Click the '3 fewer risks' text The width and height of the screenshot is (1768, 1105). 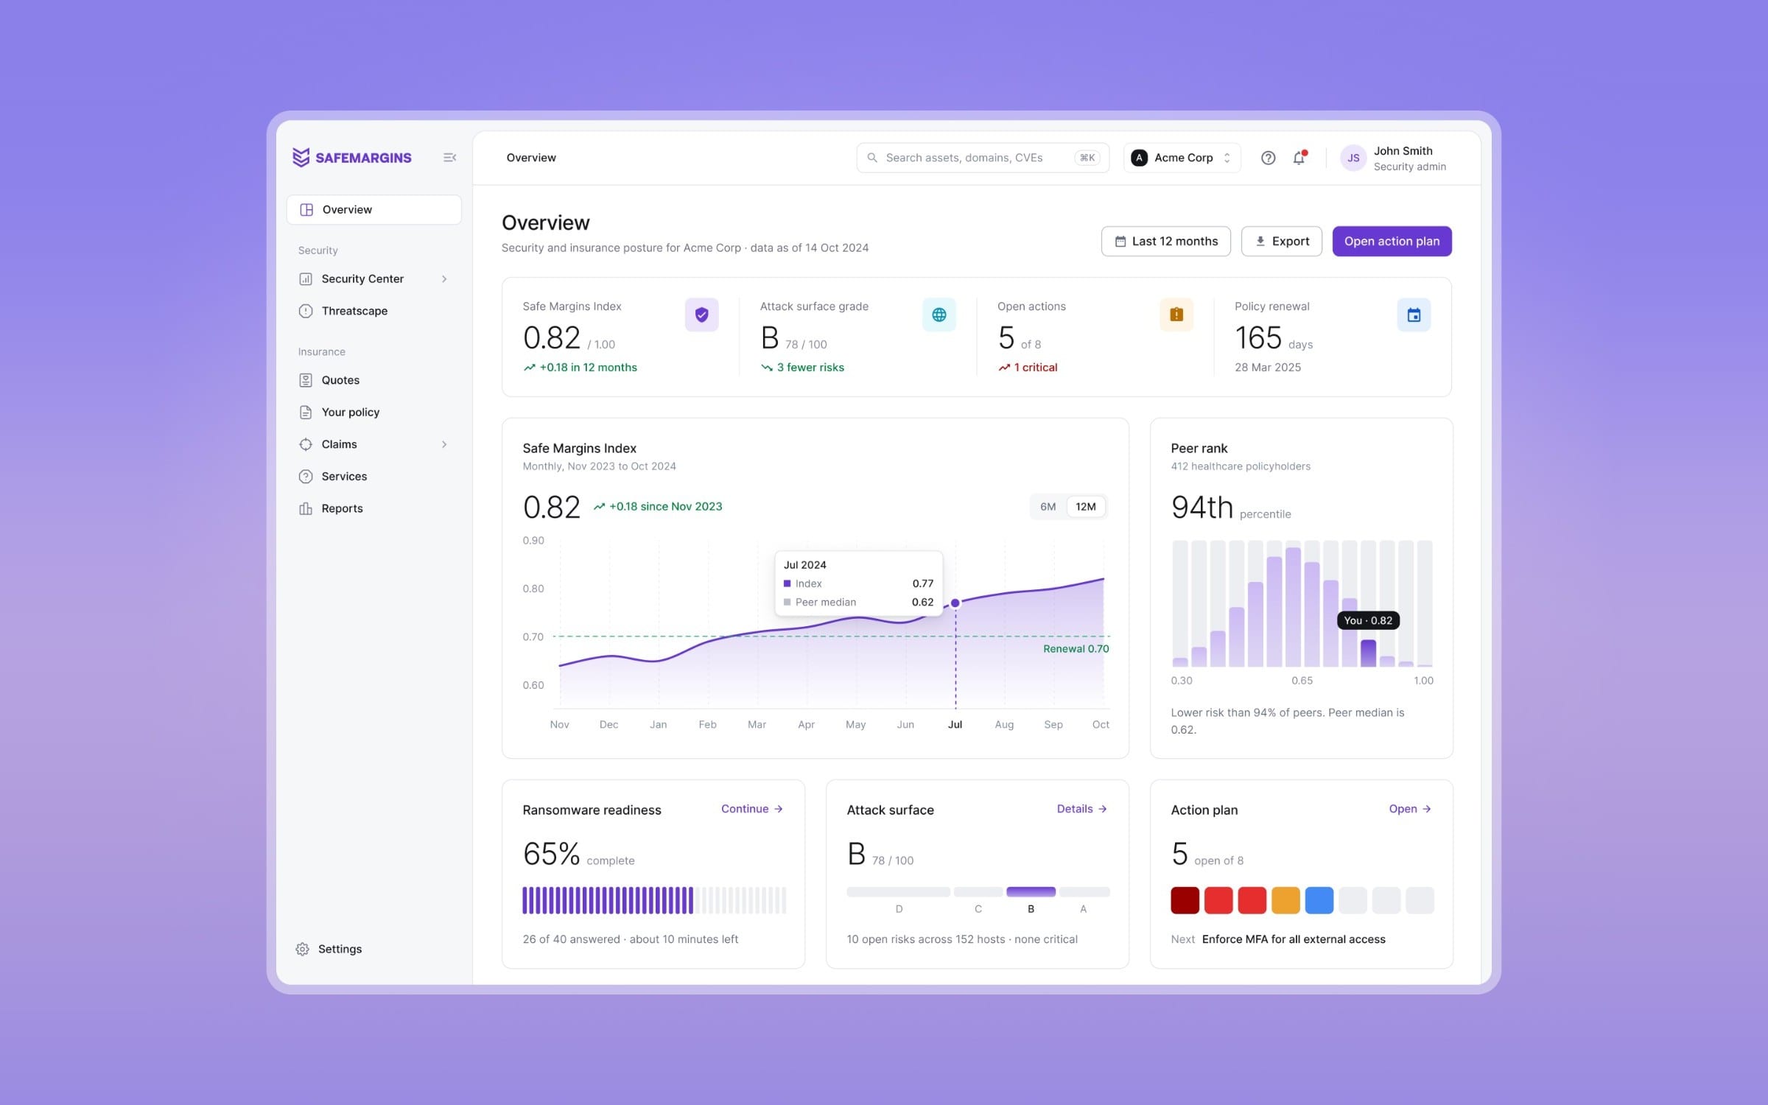click(810, 368)
